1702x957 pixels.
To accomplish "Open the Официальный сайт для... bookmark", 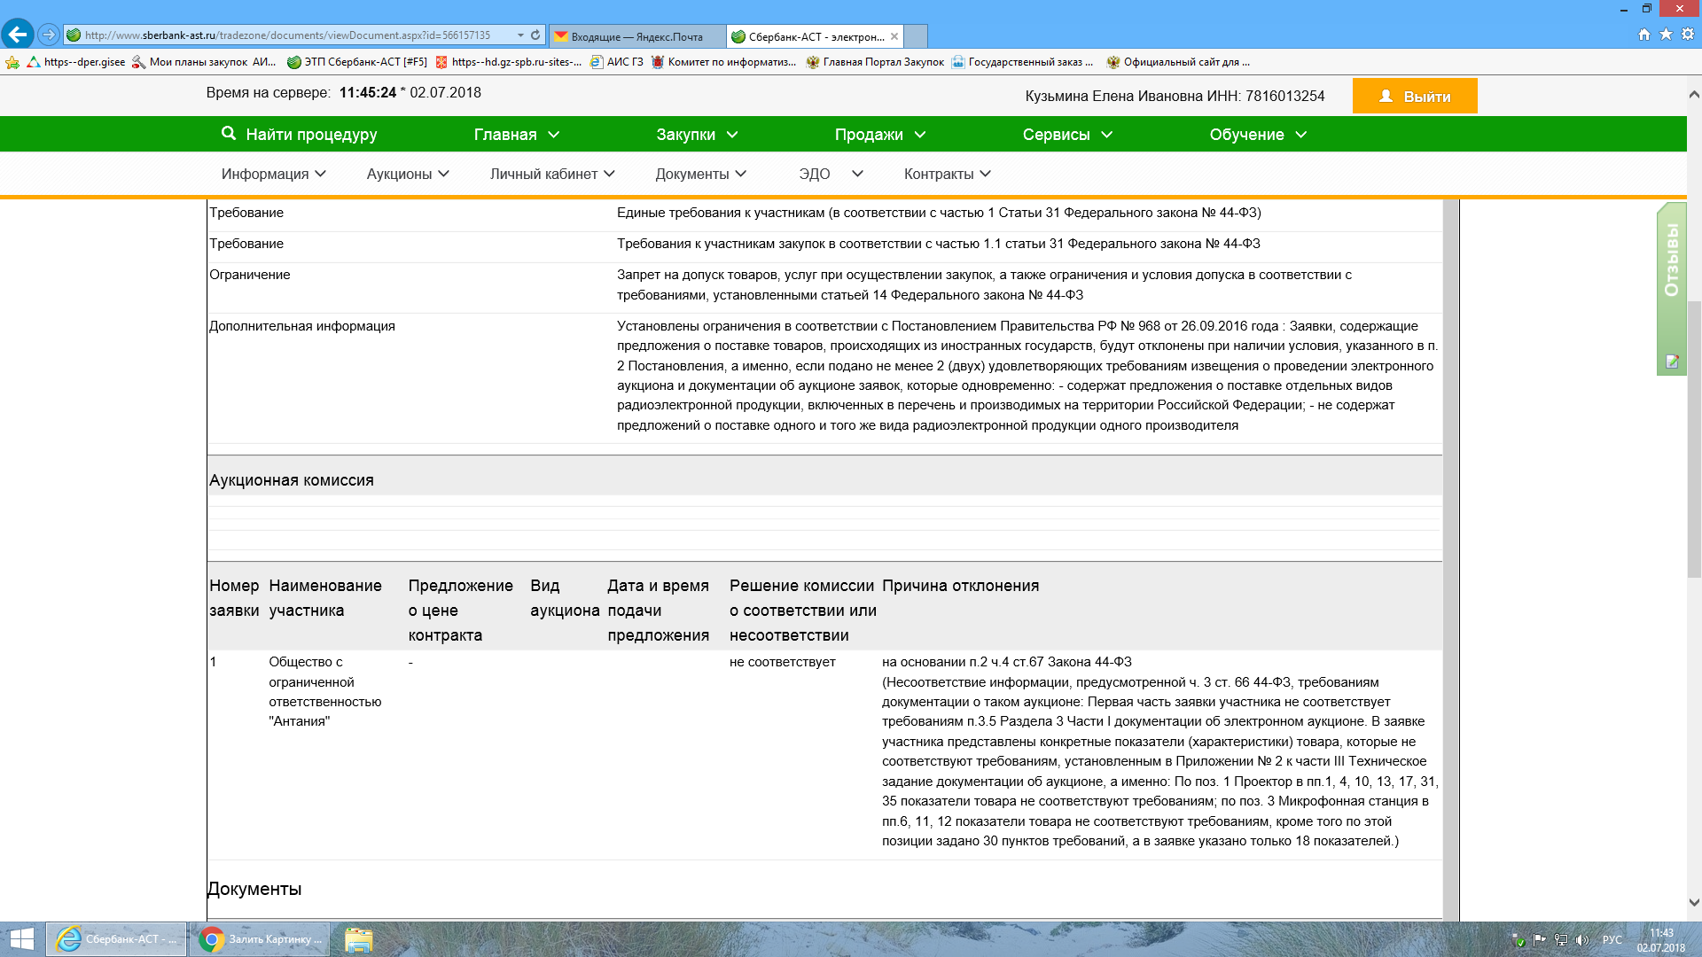I will [x=1178, y=62].
